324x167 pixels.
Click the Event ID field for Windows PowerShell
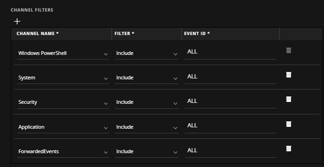pyautogui.click(x=231, y=53)
